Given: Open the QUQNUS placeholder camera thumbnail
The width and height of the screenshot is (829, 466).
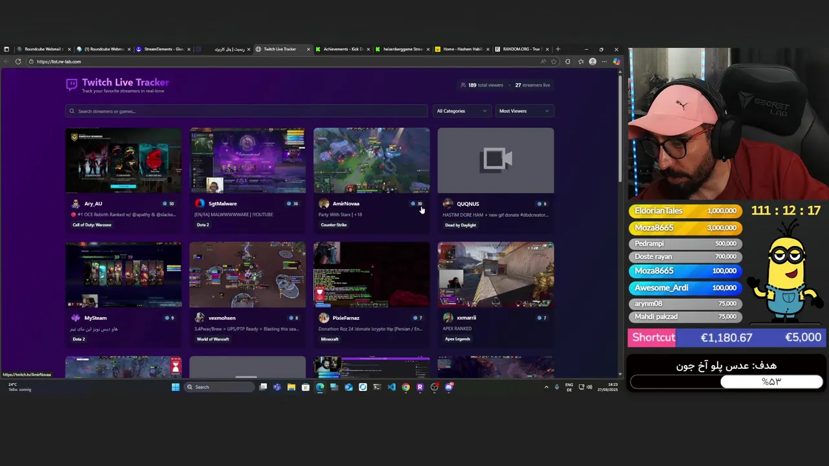Looking at the screenshot, I should (495, 161).
